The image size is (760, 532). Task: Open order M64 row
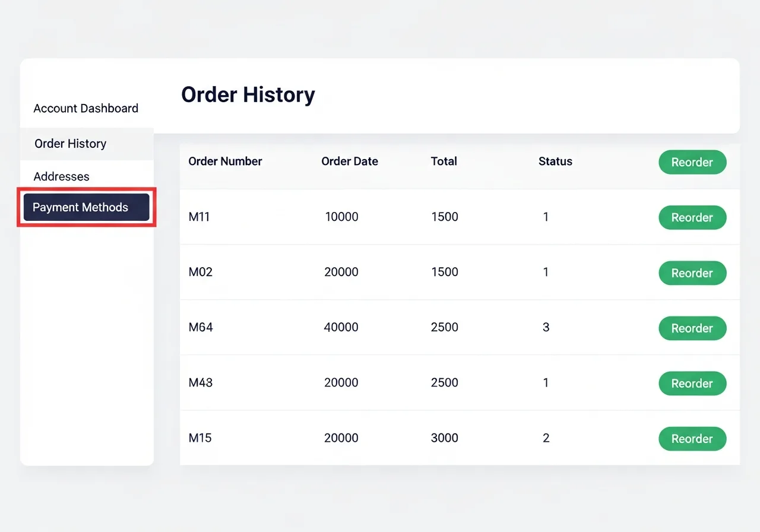[201, 328]
